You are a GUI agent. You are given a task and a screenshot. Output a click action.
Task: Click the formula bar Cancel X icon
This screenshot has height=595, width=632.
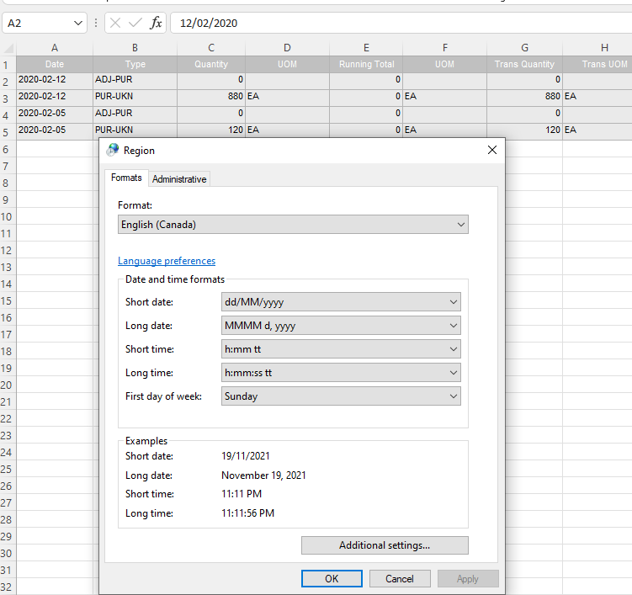[115, 23]
